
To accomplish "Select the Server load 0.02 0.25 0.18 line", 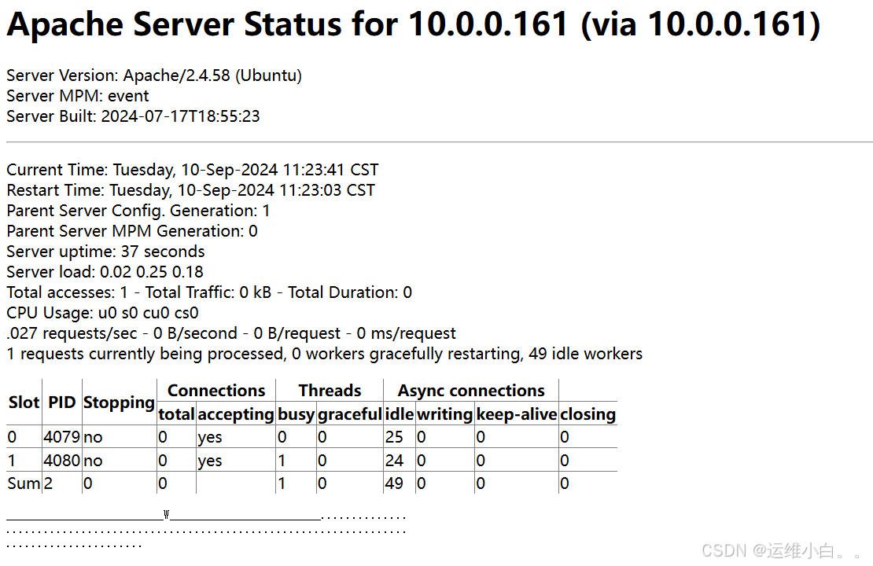I will [105, 272].
